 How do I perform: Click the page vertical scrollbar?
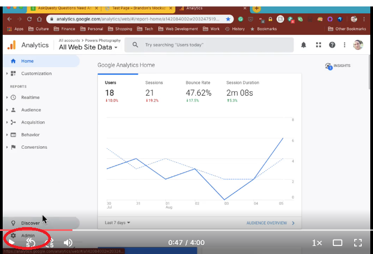click(x=369, y=72)
